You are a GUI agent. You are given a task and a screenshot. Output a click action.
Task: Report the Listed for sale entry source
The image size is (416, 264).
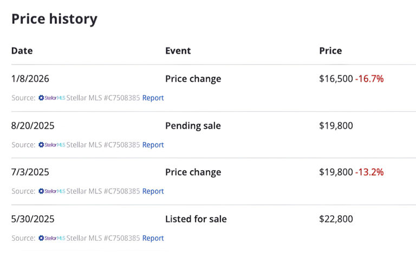point(153,238)
